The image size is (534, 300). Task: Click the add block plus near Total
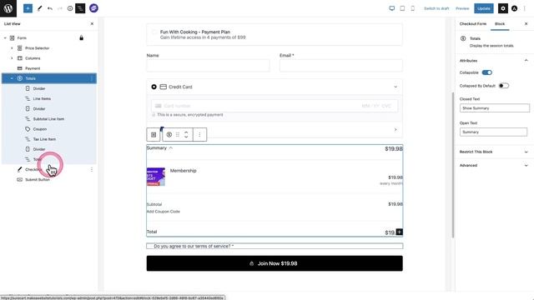pyautogui.click(x=399, y=232)
